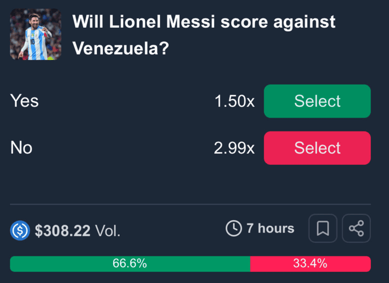Bookmark this Messi market
Viewport: 389px width, 283px height.
[x=323, y=229]
